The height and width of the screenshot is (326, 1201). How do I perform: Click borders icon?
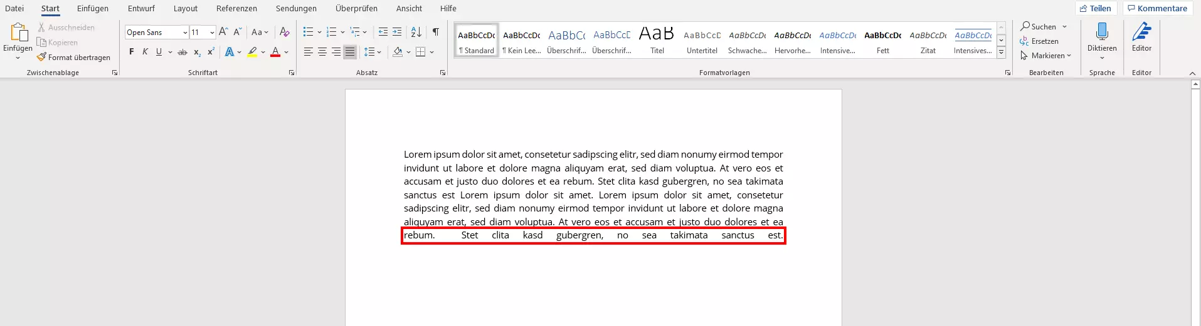[421, 52]
